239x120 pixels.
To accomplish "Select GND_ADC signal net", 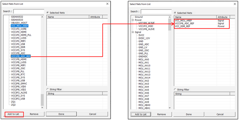I will click(x=144, y=44).
